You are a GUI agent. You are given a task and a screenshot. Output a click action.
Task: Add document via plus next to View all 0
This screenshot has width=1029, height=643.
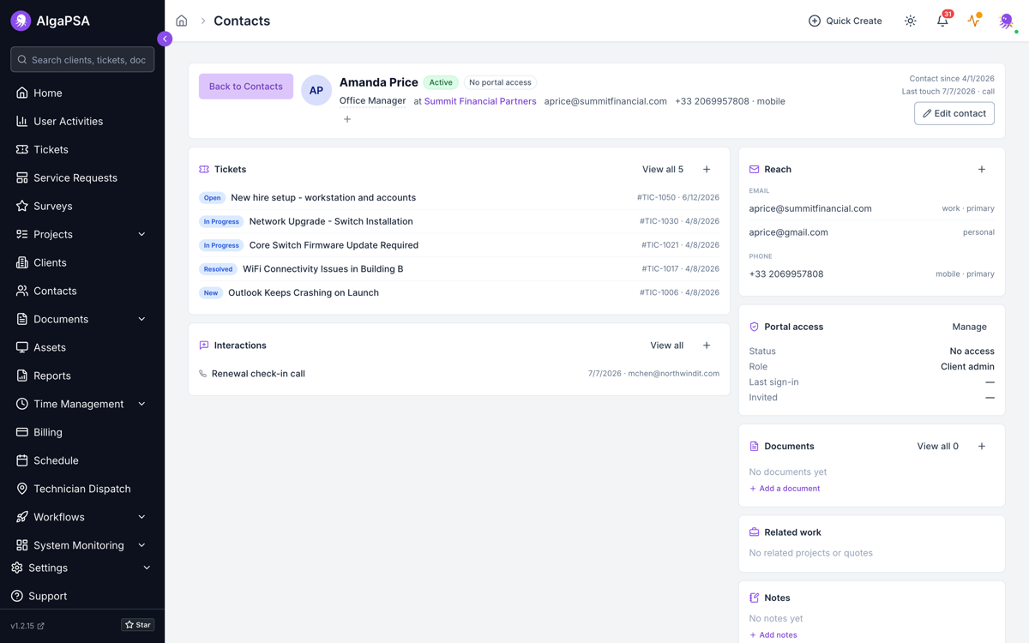point(982,447)
